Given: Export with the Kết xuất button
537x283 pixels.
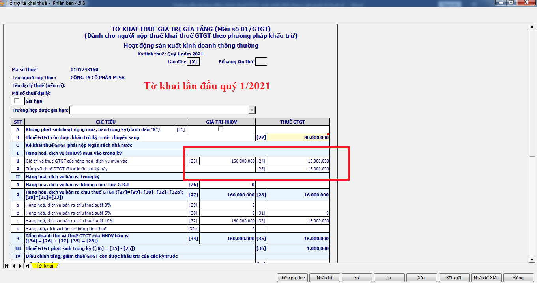Looking at the screenshot, I should coord(454,278).
